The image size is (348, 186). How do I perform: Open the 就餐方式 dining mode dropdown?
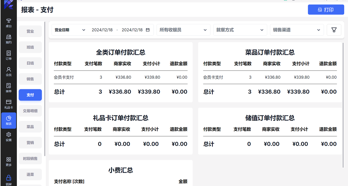(240, 30)
